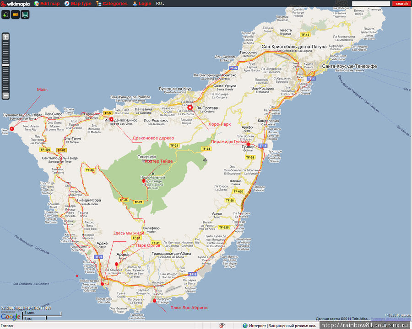Click the red marker at Loro Park

[x=190, y=107]
